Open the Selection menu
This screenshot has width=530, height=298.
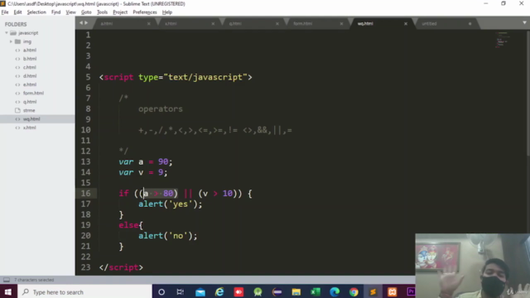click(x=36, y=12)
